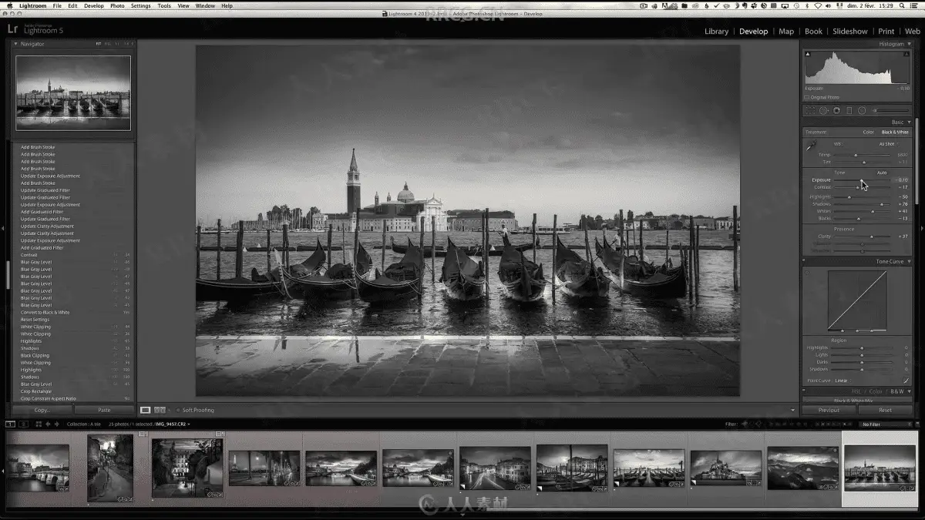Go forward using filmstrip right arrow

click(x=56, y=424)
